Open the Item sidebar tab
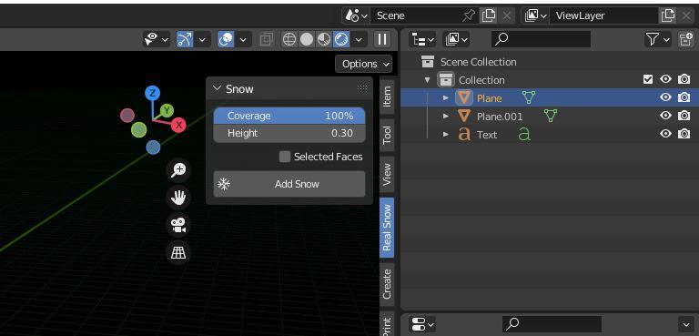Viewport: 699px width, 336px height. click(387, 97)
